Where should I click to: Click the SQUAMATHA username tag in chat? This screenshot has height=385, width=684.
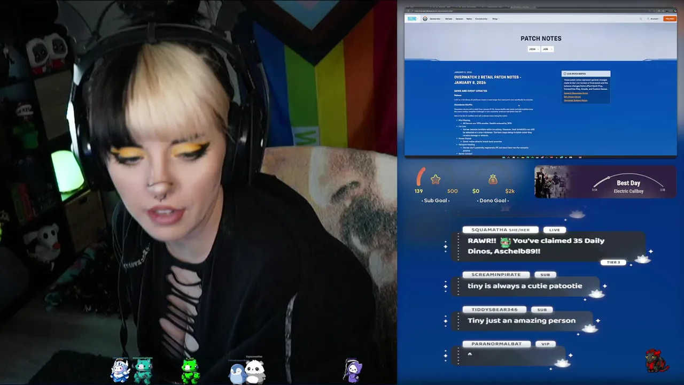click(501, 229)
